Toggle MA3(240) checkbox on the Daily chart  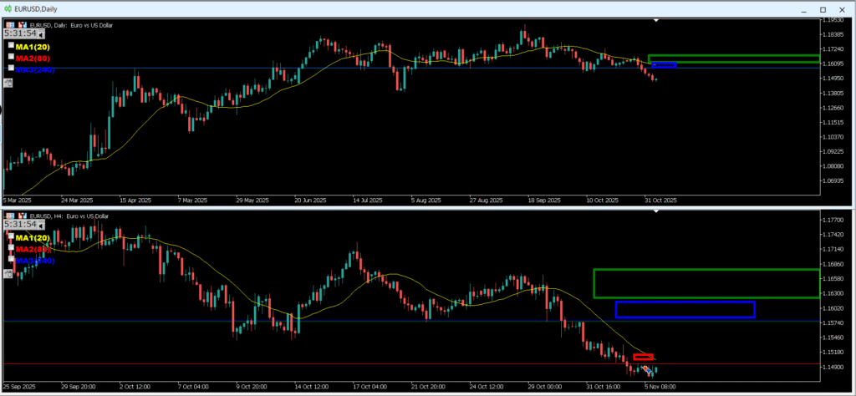(11, 69)
